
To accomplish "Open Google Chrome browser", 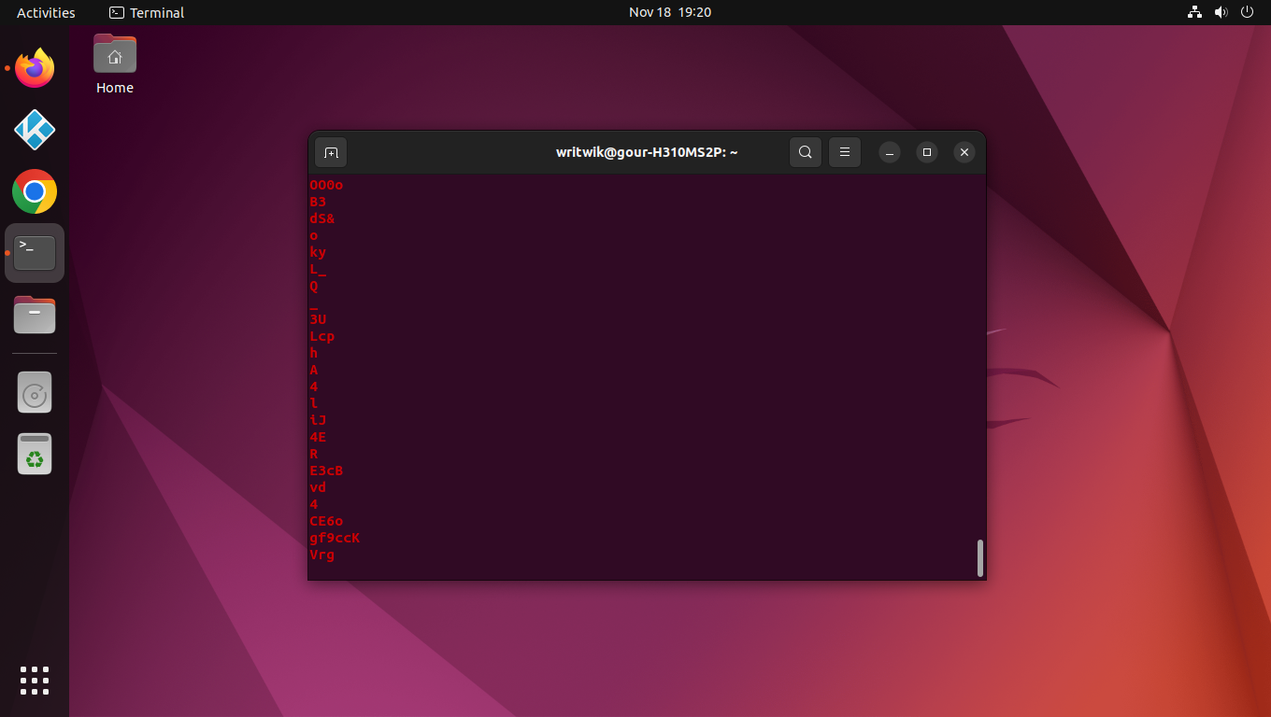I will [34, 191].
